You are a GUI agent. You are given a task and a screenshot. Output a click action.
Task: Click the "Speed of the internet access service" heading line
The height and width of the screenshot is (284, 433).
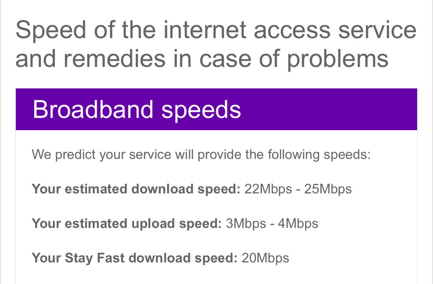point(216,31)
